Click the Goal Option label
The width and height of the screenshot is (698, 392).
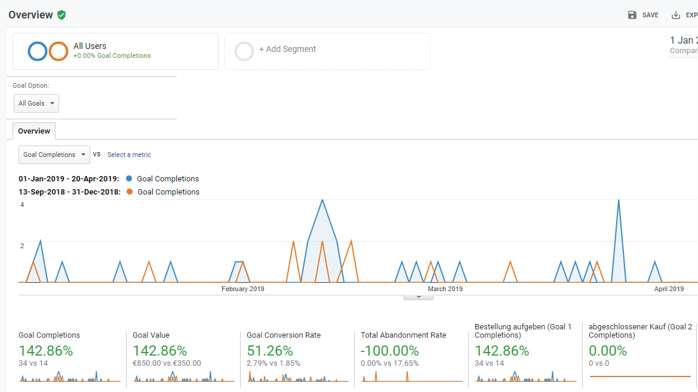30,85
